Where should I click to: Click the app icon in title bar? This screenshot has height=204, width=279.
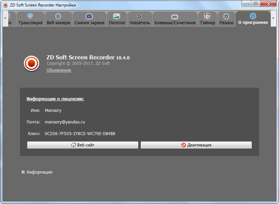[5, 4]
